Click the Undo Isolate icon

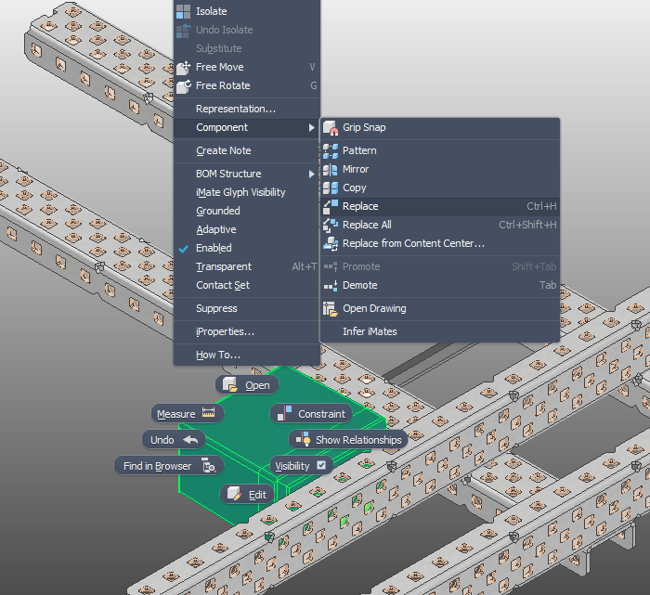tap(183, 31)
